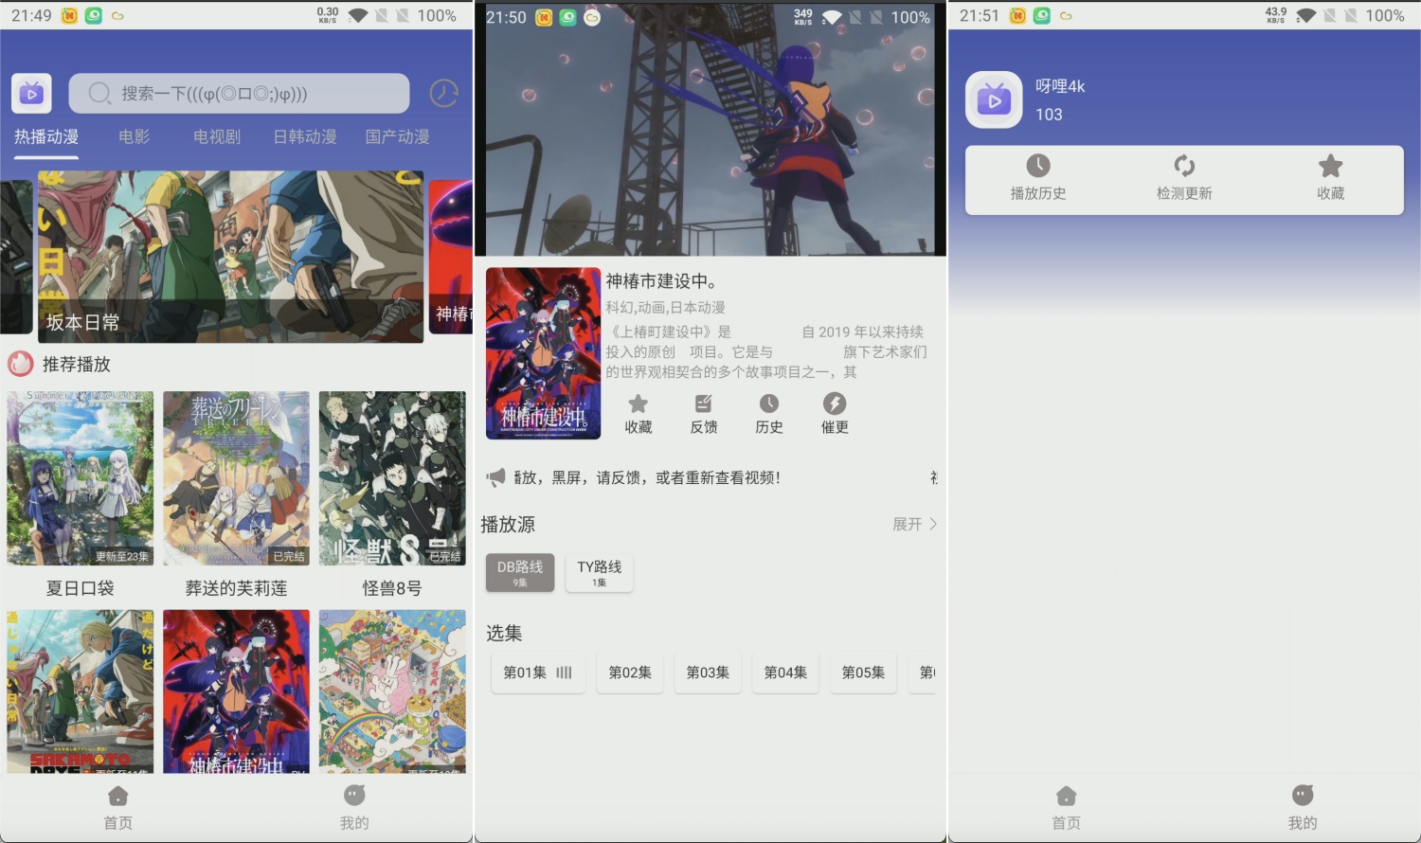Select episode 第04集
The height and width of the screenshot is (843, 1421).
tap(785, 673)
